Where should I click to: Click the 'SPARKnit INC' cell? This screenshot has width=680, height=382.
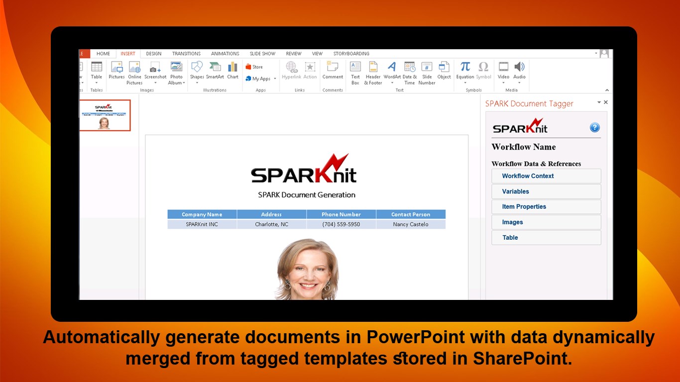pos(202,224)
